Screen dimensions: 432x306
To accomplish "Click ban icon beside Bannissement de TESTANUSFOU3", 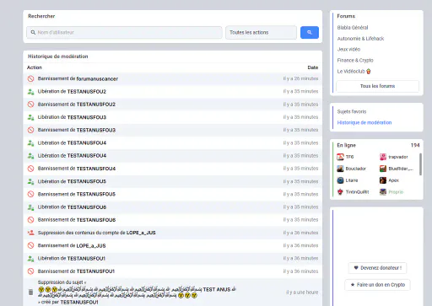I will [x=30, y=130].
